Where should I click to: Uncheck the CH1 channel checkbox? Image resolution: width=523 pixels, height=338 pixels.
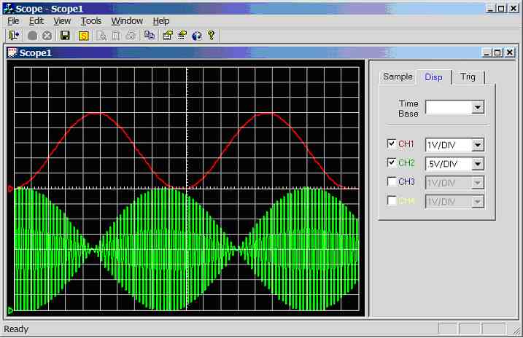(392, 144)
